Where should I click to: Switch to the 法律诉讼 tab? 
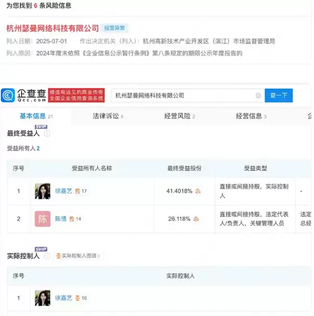click(x=107, y=116)
